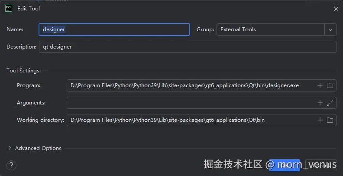Click the Name field containing designer
This screenshot has height=176, width=343.
[x=114, y=29]
